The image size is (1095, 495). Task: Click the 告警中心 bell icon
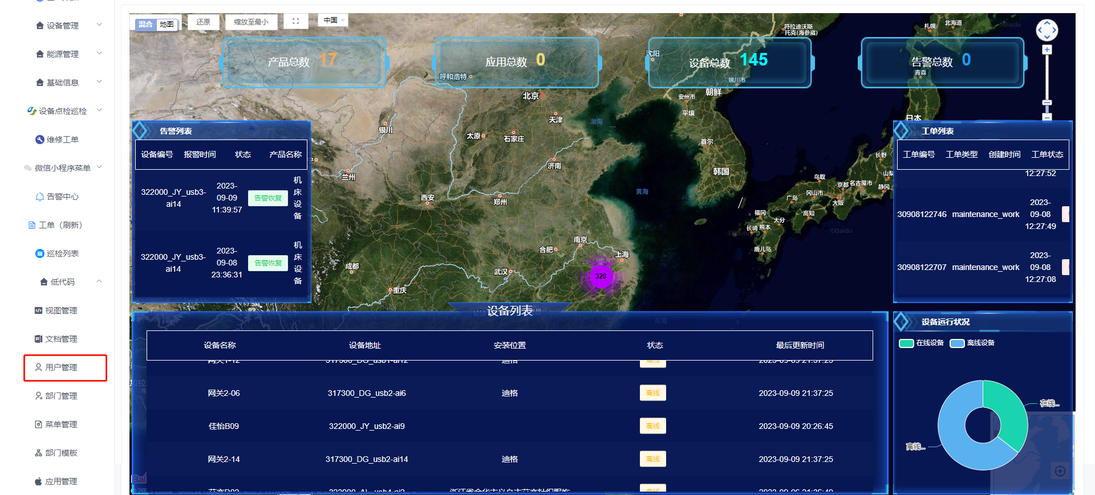(40, 197)
